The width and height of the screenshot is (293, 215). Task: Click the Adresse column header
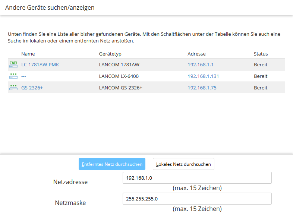(196, 54)
